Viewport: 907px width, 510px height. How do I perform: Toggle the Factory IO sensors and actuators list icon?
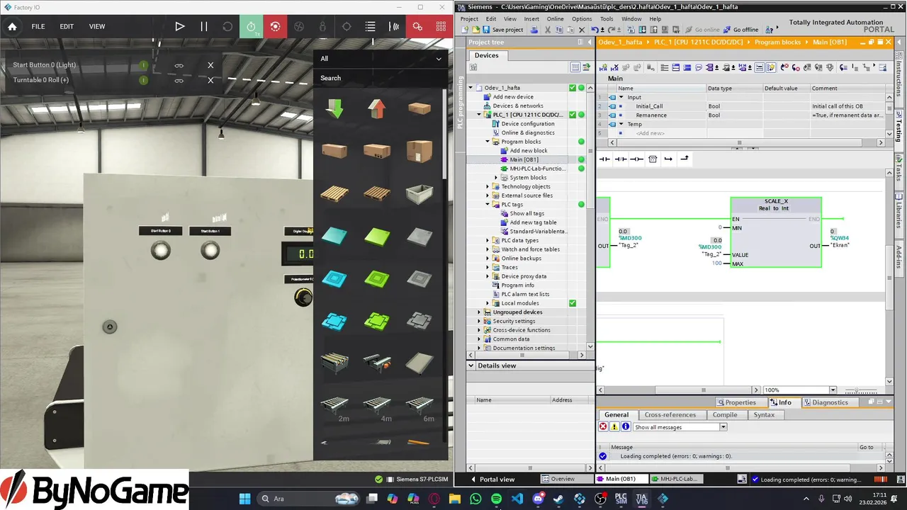coord(370,26)
